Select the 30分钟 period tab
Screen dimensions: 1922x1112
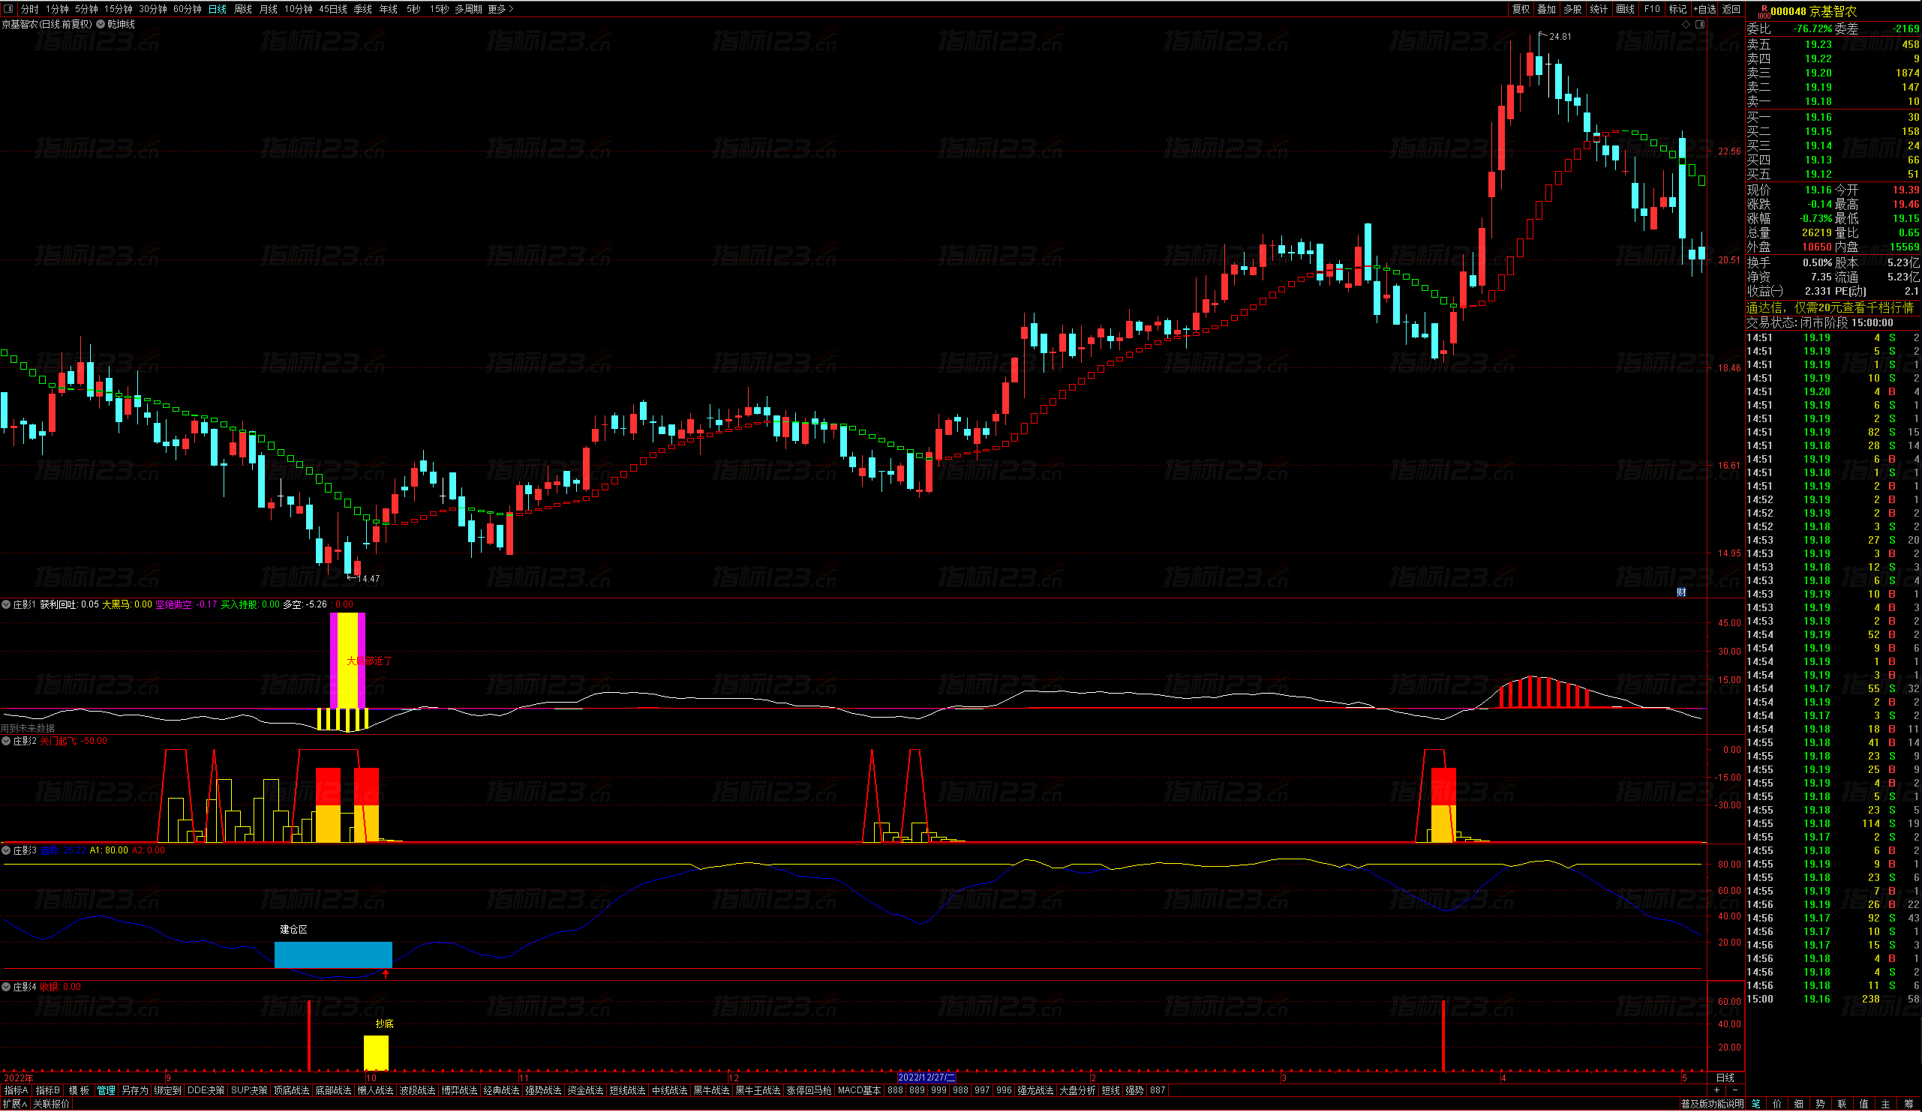point(152,9)
